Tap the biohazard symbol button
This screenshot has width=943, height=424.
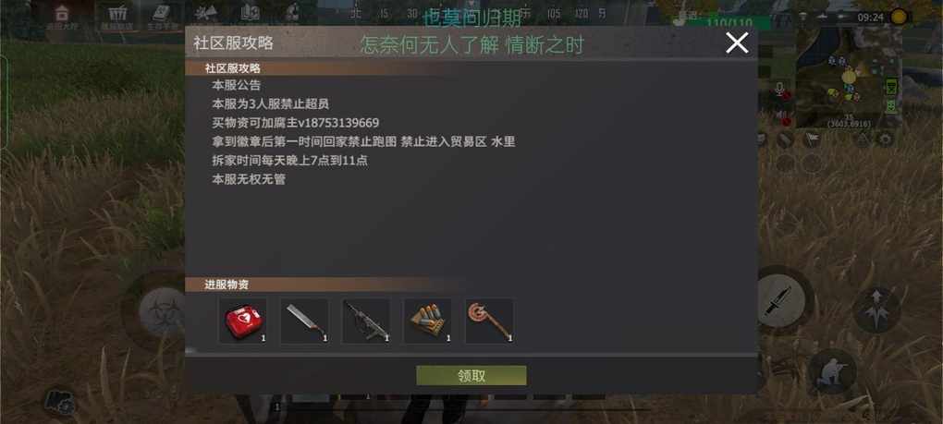(164, 311)
